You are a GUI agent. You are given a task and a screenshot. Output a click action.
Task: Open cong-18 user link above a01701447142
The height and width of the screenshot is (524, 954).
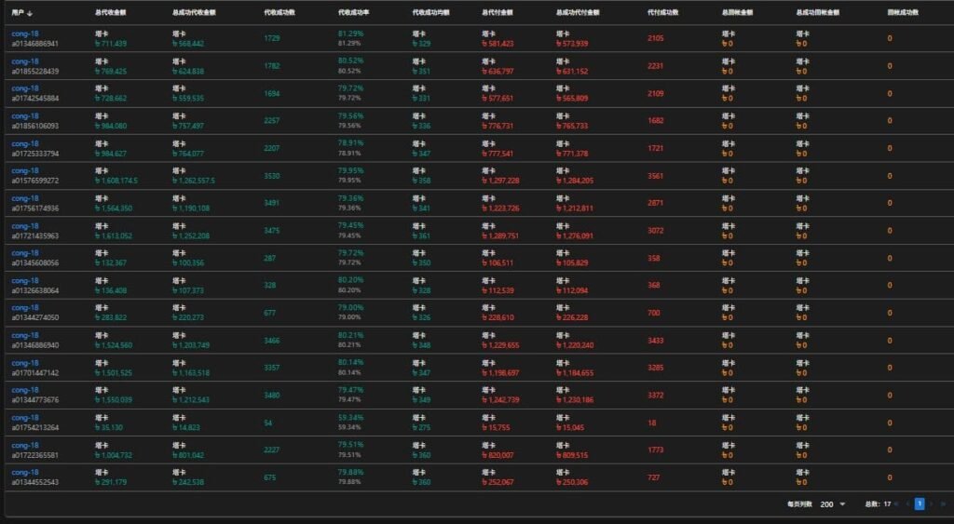(25, 363)
